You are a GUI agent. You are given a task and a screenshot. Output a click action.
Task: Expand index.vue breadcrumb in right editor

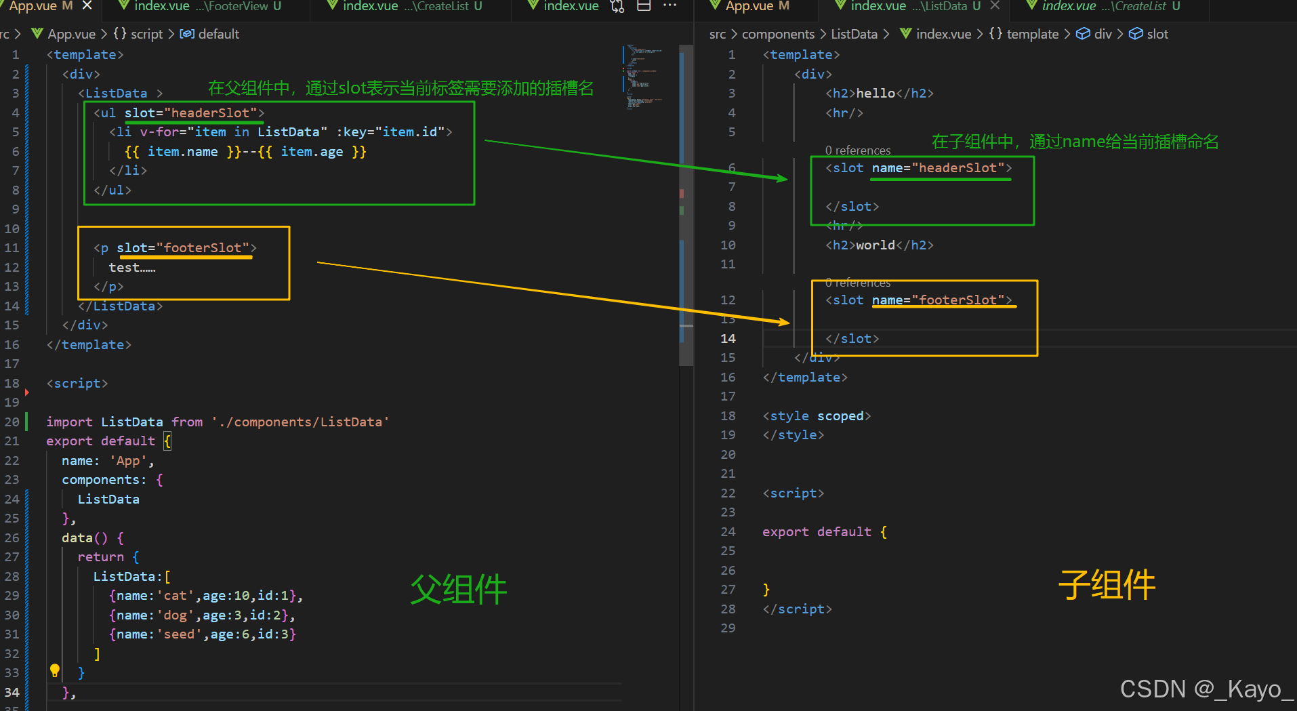pyautogui.click(x=936, y=34)
